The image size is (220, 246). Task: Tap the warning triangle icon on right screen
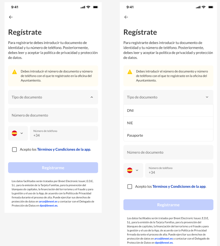130,72
